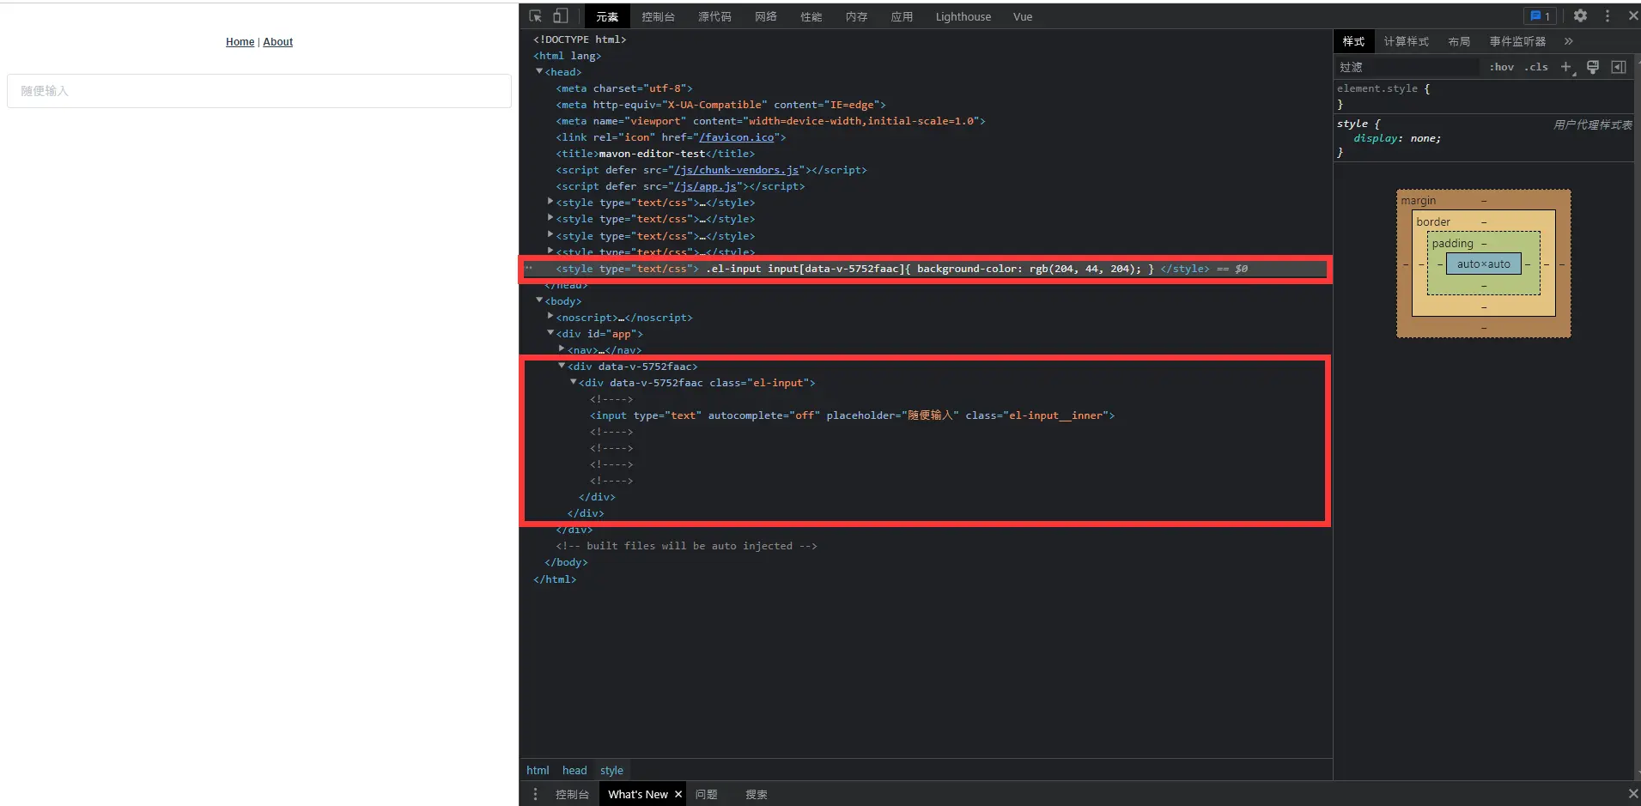Click the 随便输入 text input field

(x=259, y=91)
